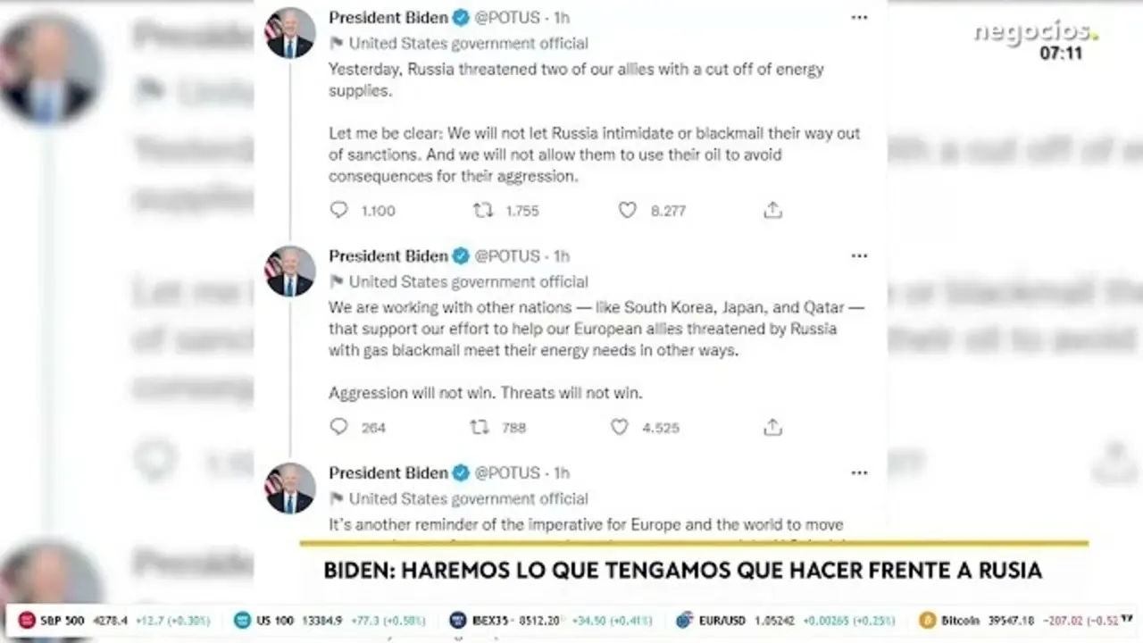Open the first President Biden profile avatar
1143x643 pixels.
click(290, 33)
